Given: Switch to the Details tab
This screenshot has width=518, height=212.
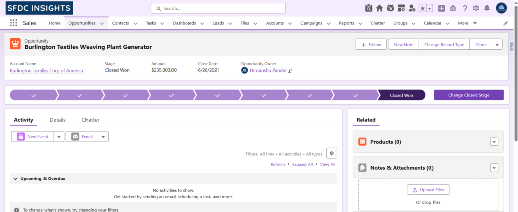Looking at the screenshot, I should click(57, 120).
